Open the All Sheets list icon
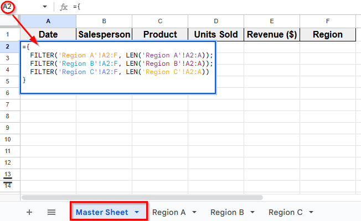 click(51, 212)
